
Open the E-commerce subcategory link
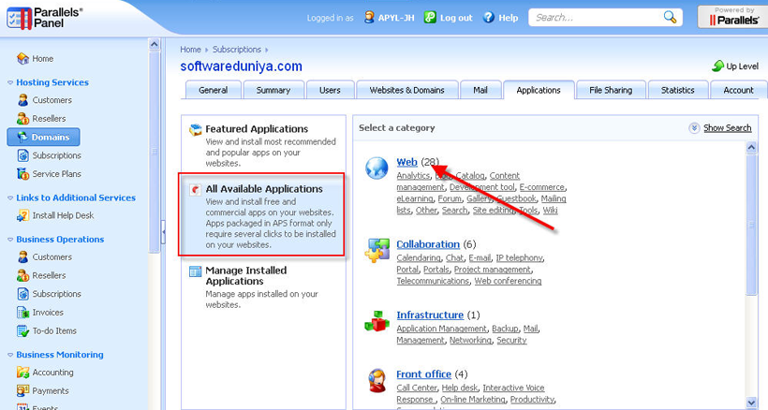(x=541, y=187)
